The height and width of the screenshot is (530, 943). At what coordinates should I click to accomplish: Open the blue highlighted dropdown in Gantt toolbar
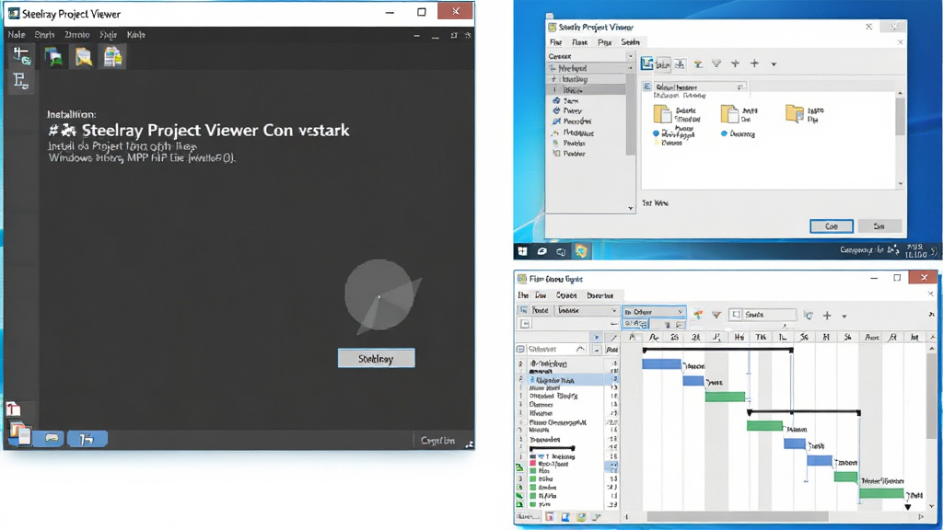pyautogui.click(x=654, y=312)
